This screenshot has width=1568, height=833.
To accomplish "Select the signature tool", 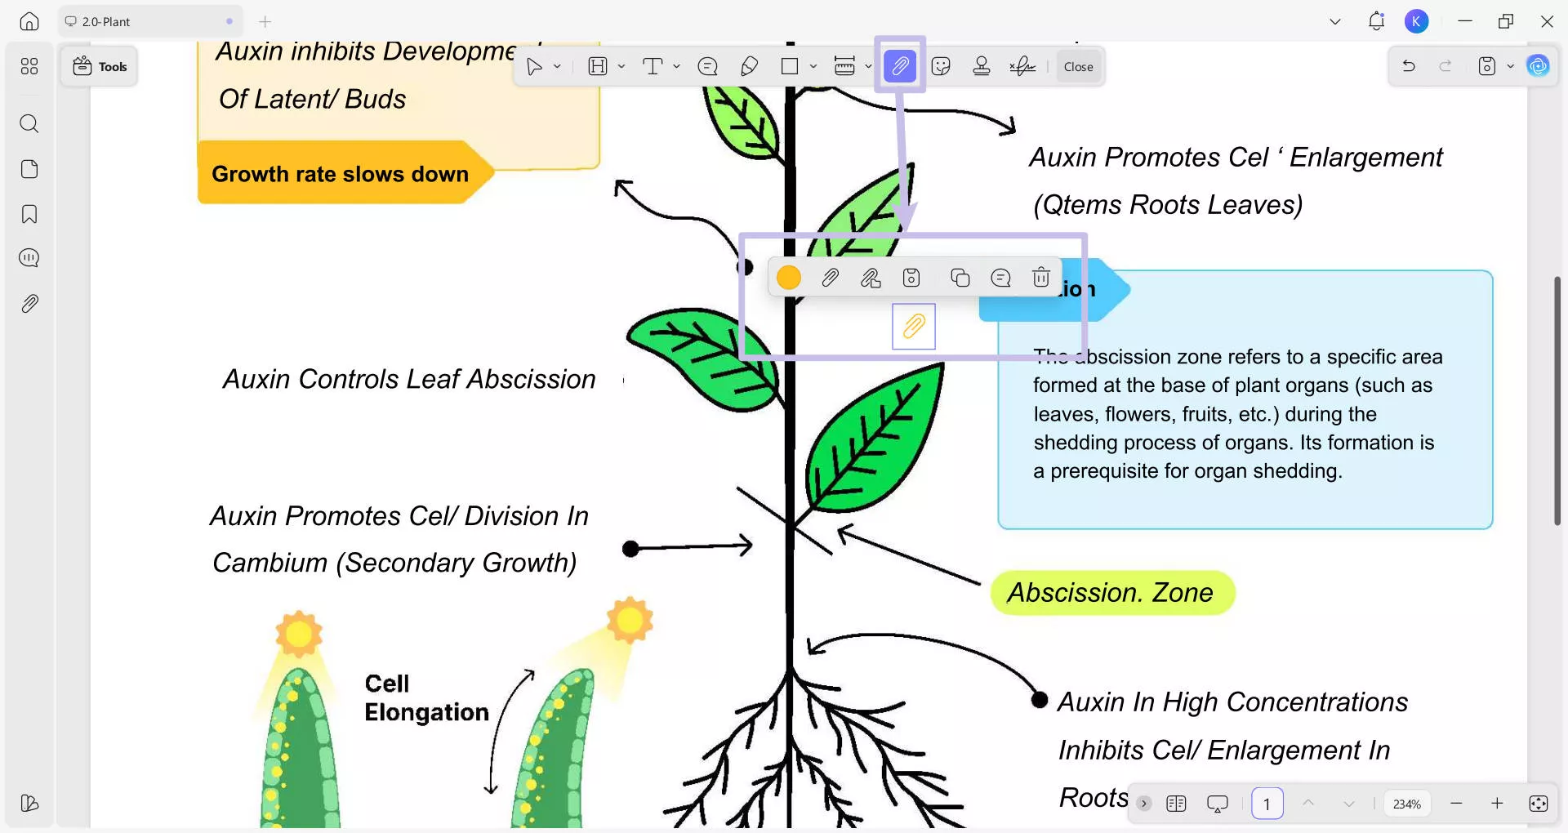I will [1022, 67].
